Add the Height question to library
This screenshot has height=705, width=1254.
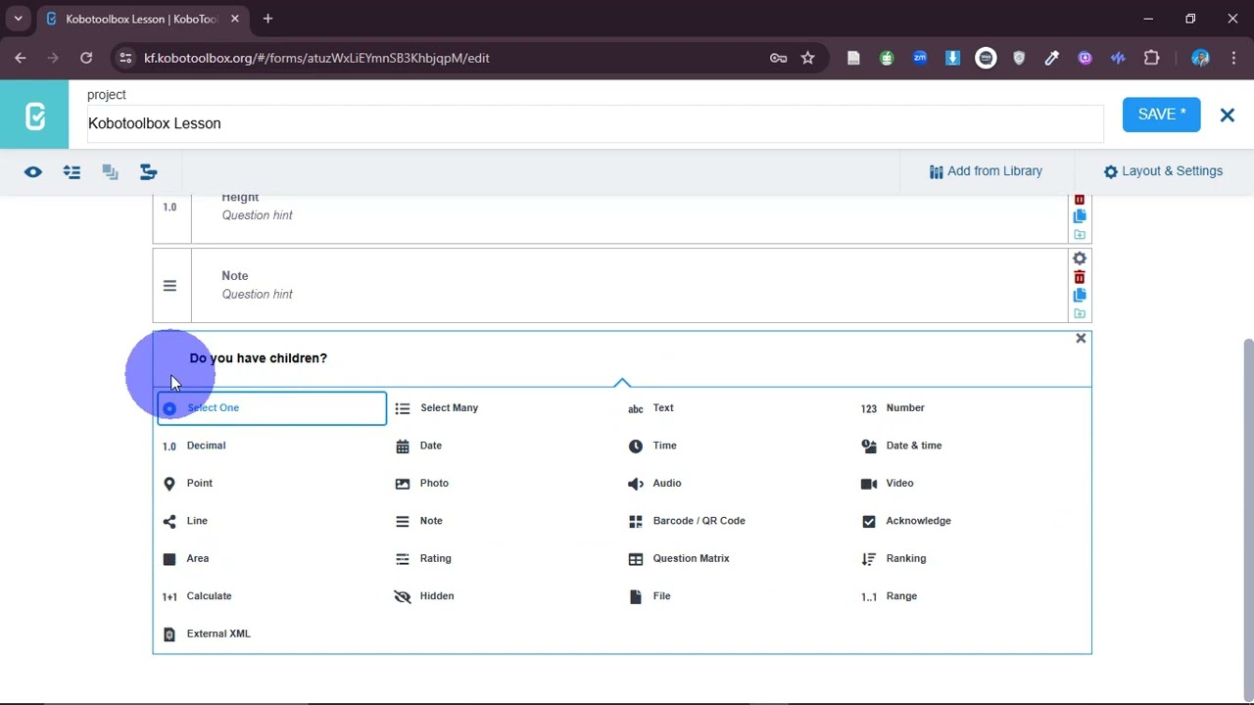(1080, 235)
